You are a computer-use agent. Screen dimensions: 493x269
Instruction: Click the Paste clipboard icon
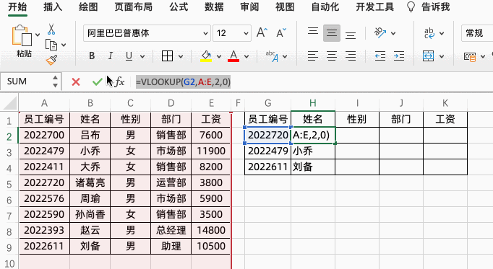(x=22, y=35)
